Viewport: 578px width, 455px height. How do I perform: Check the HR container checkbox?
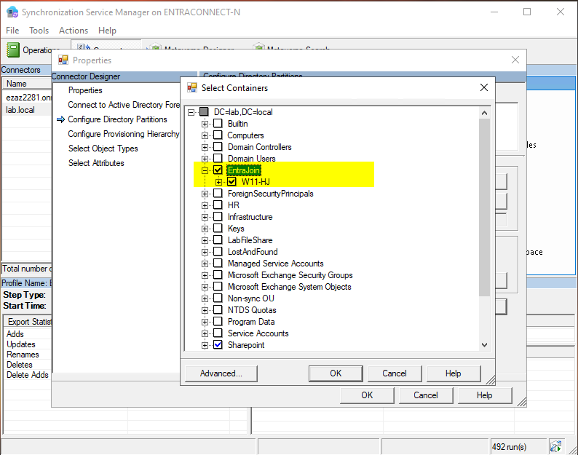point(218,205)
